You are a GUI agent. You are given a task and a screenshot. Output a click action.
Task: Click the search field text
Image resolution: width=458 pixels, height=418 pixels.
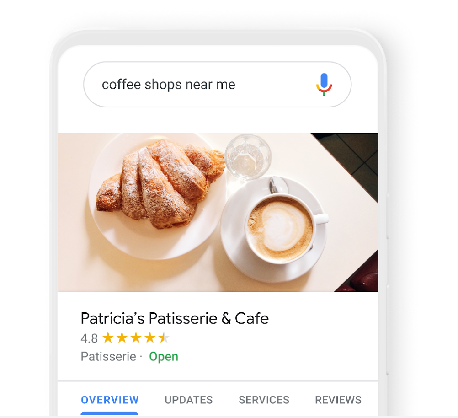tap(169, 85)
